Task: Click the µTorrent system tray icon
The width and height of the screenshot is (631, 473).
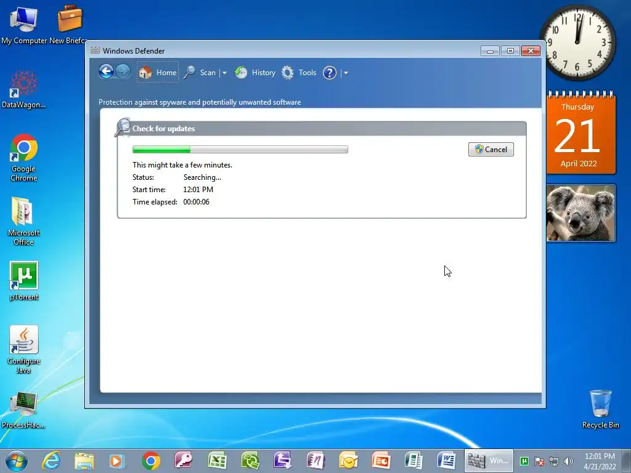Action: (x=524, y=461)
